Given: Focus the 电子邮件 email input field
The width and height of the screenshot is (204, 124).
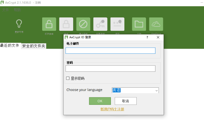Looking at the screenshot, I should [x=110, y=51].
